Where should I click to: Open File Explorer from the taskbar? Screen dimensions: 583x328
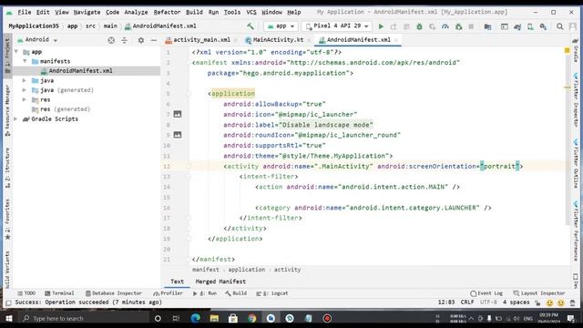point(214,318)
